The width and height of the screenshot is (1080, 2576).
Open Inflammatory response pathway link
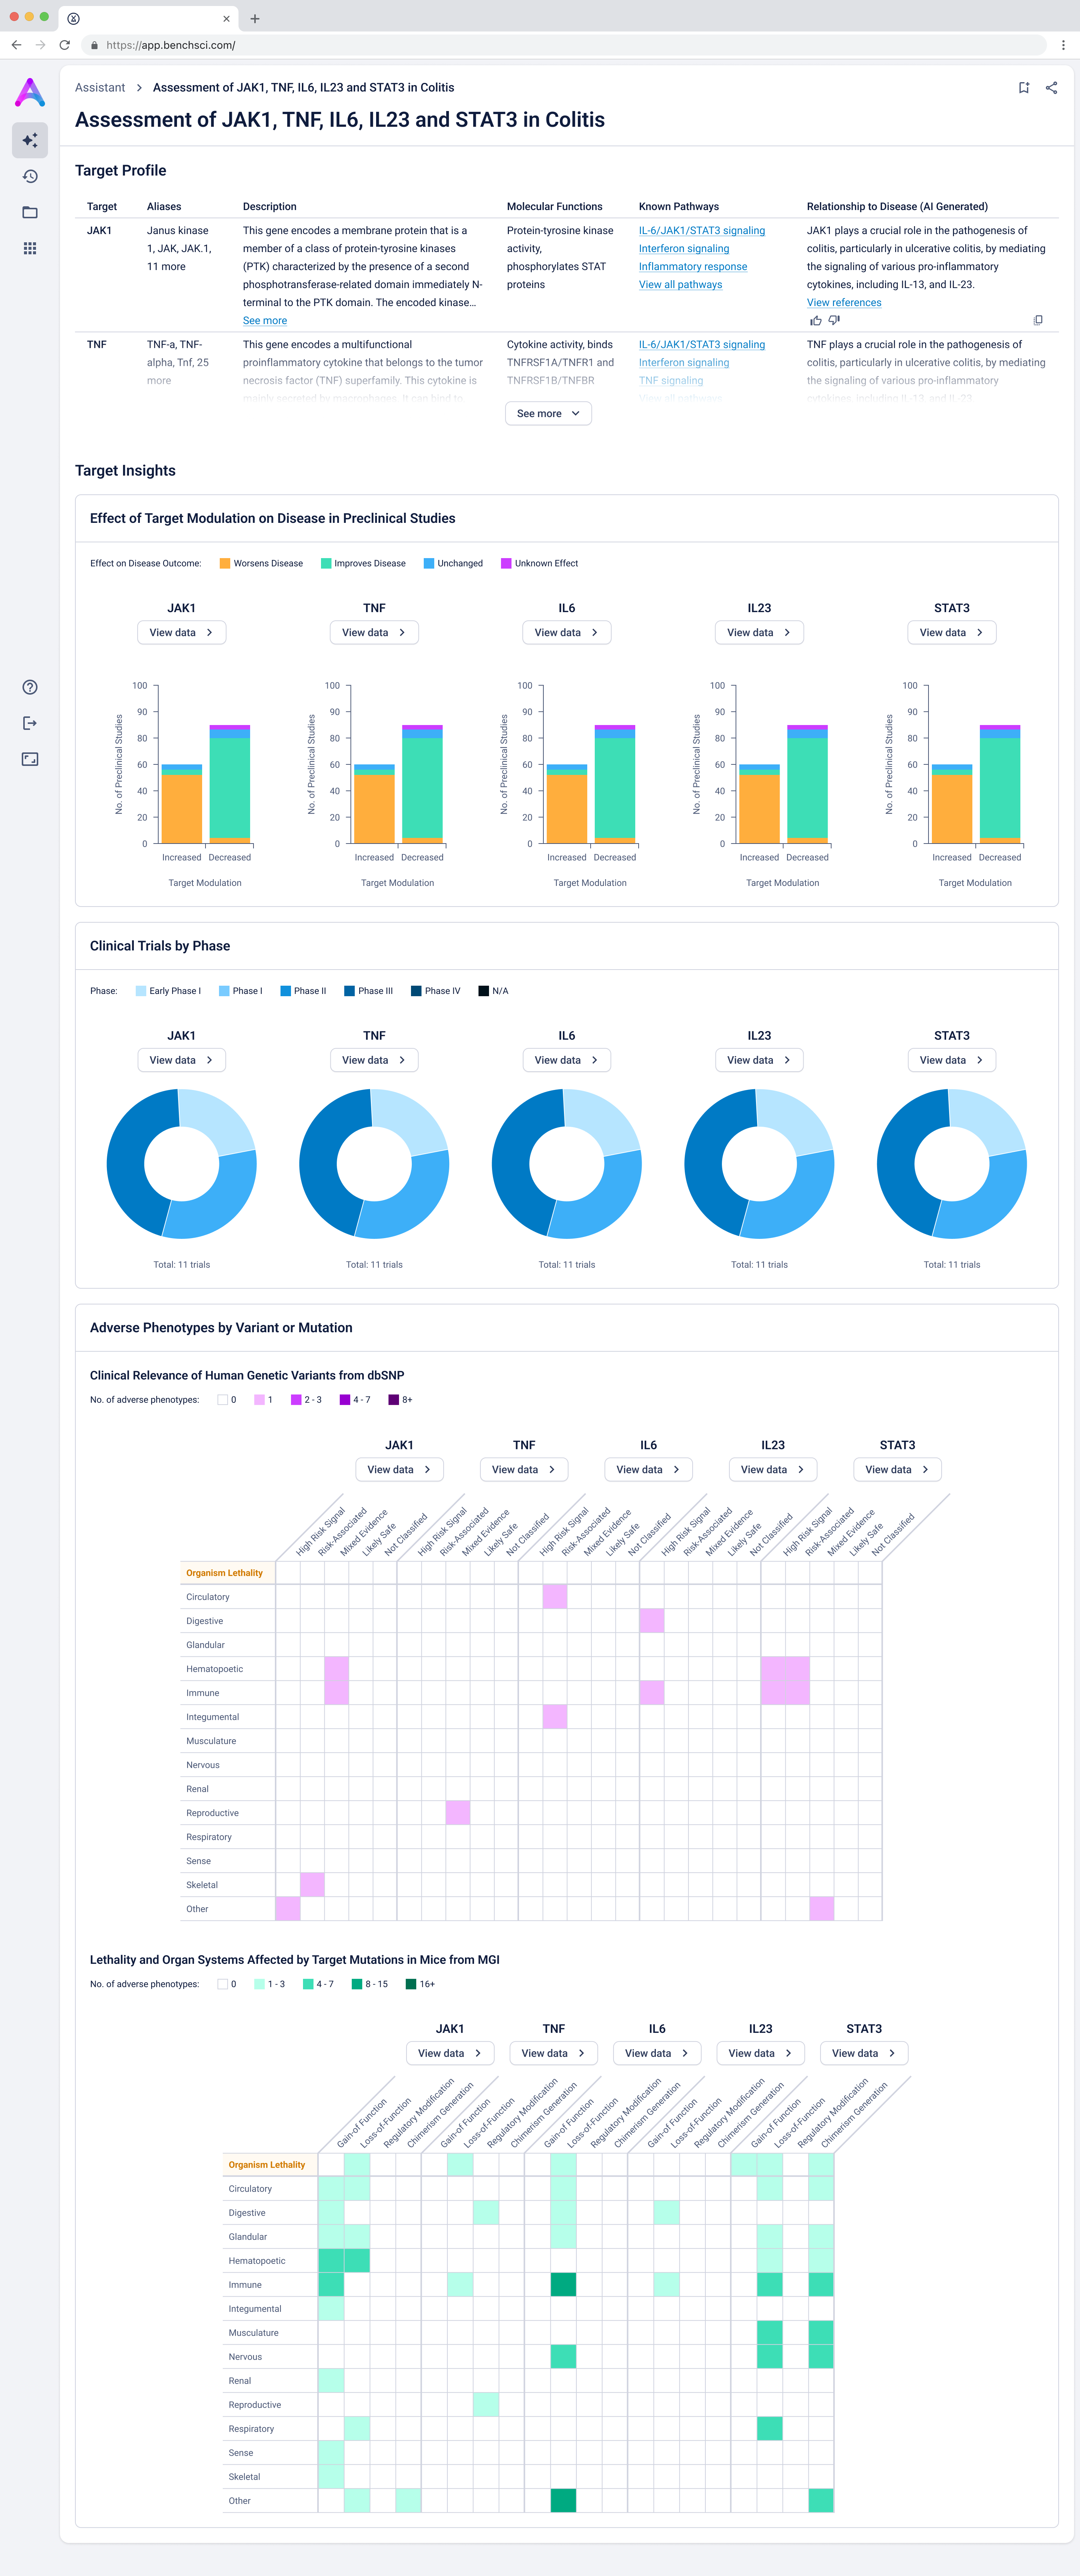(x=693, y=267)
